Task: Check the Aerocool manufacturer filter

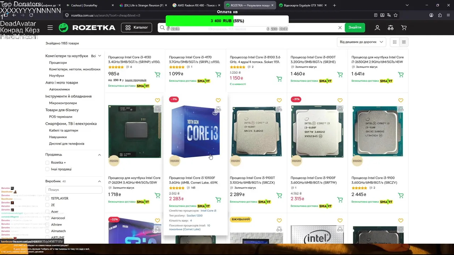Action: 47,218
